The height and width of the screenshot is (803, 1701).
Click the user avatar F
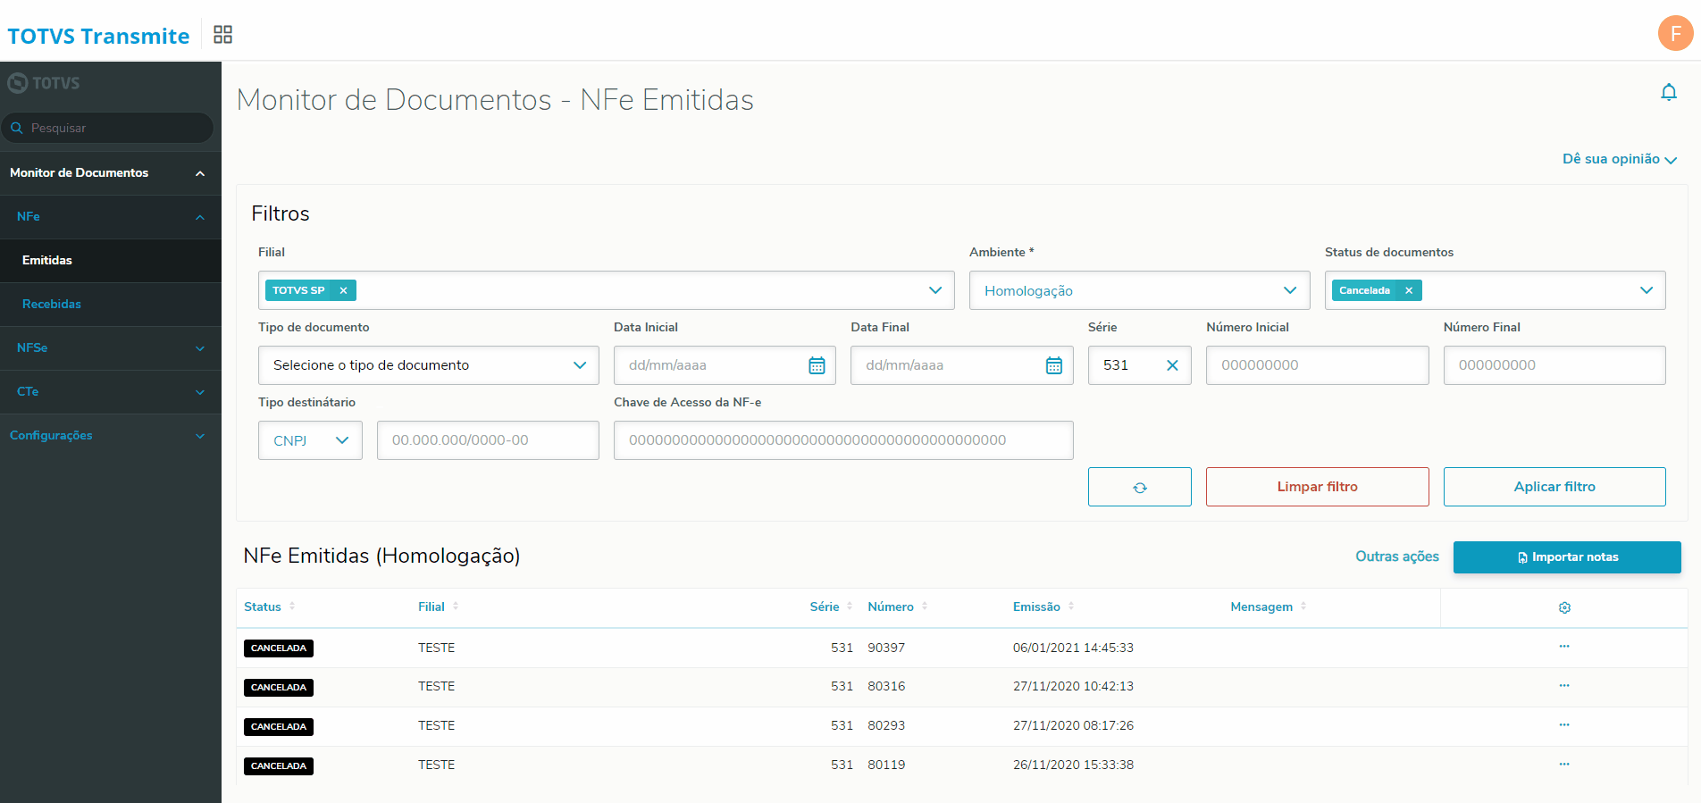click(1675, 34)
